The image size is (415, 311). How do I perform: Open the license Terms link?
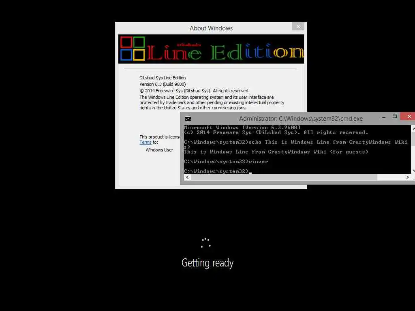145,142
